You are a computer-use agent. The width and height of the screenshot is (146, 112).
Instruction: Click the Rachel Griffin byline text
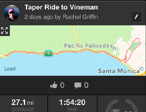coord(80,17)
